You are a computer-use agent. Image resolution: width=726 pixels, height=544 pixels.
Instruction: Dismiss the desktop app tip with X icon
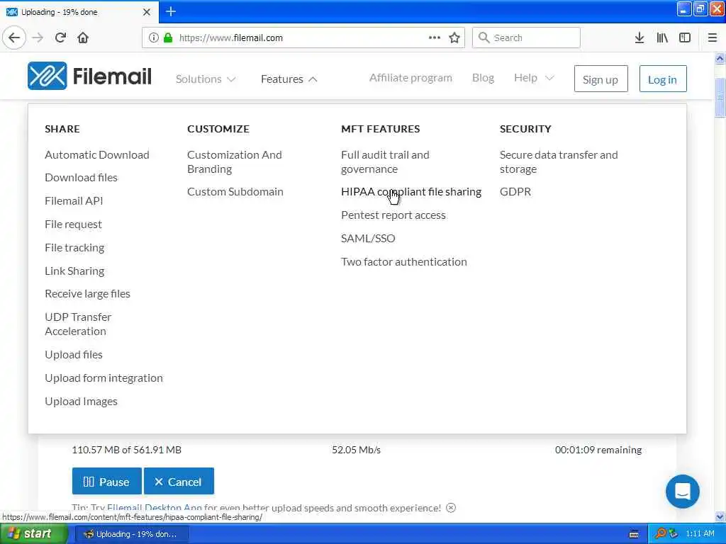pyautogui.click(x=451, y=508)
